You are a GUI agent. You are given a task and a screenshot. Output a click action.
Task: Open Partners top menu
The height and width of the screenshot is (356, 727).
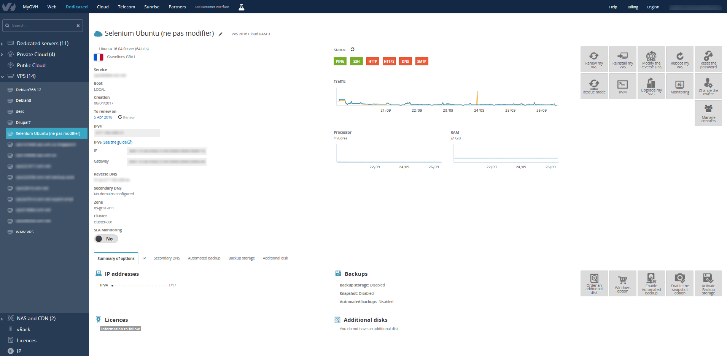tap(177, 7)
